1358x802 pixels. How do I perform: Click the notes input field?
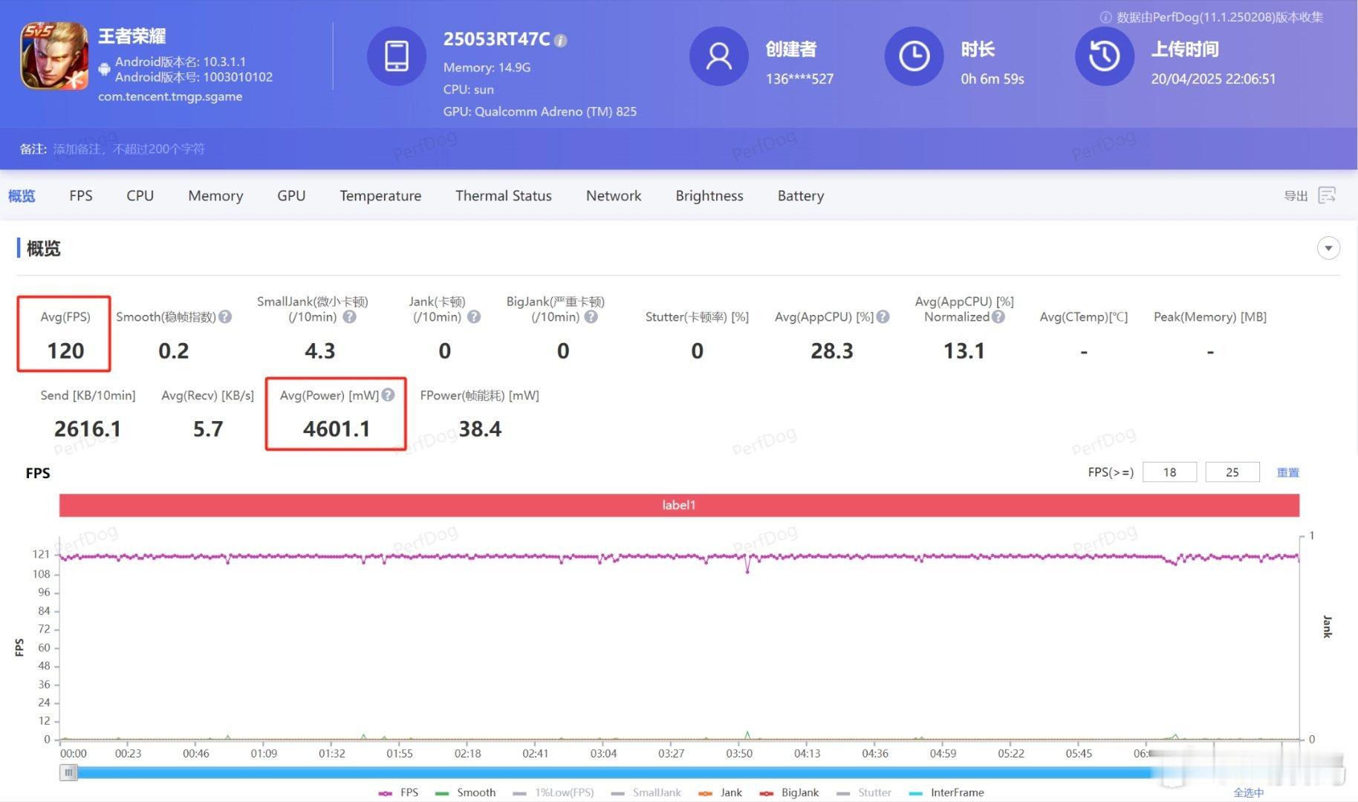click(x=129, y=149)
